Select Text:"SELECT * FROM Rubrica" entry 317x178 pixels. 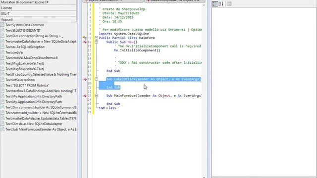[27, 85]
